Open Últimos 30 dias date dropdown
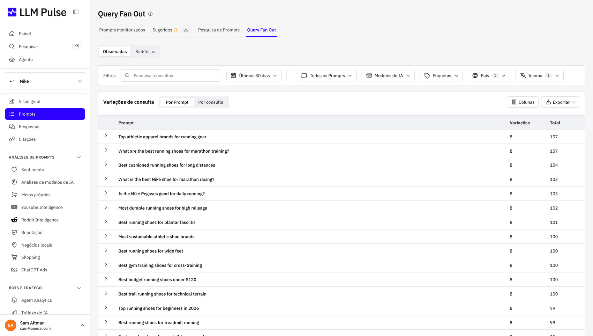Screen dimensions: 593x336 (x=254, y=75)
